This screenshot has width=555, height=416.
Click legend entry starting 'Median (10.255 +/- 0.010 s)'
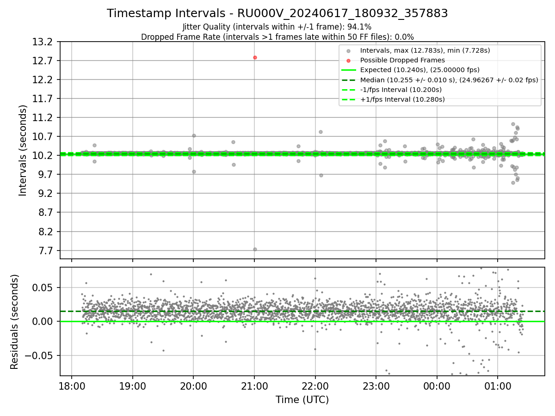pos(449,80)
